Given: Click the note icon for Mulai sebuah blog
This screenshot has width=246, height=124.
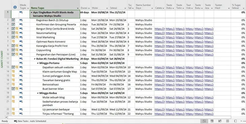Looking at the screenshot, I should coord(13,97).
